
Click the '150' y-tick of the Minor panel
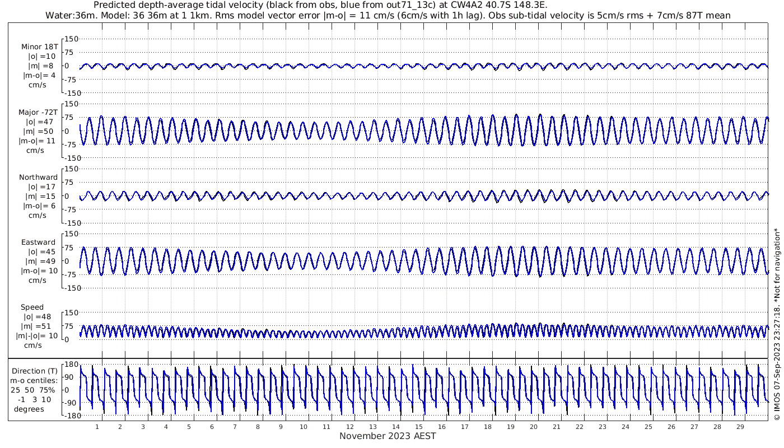(72, 39)
